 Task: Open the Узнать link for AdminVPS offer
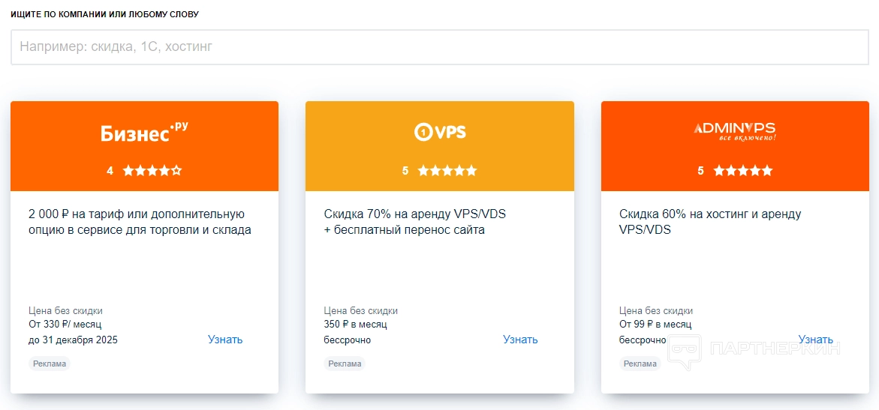click(815, 340)
